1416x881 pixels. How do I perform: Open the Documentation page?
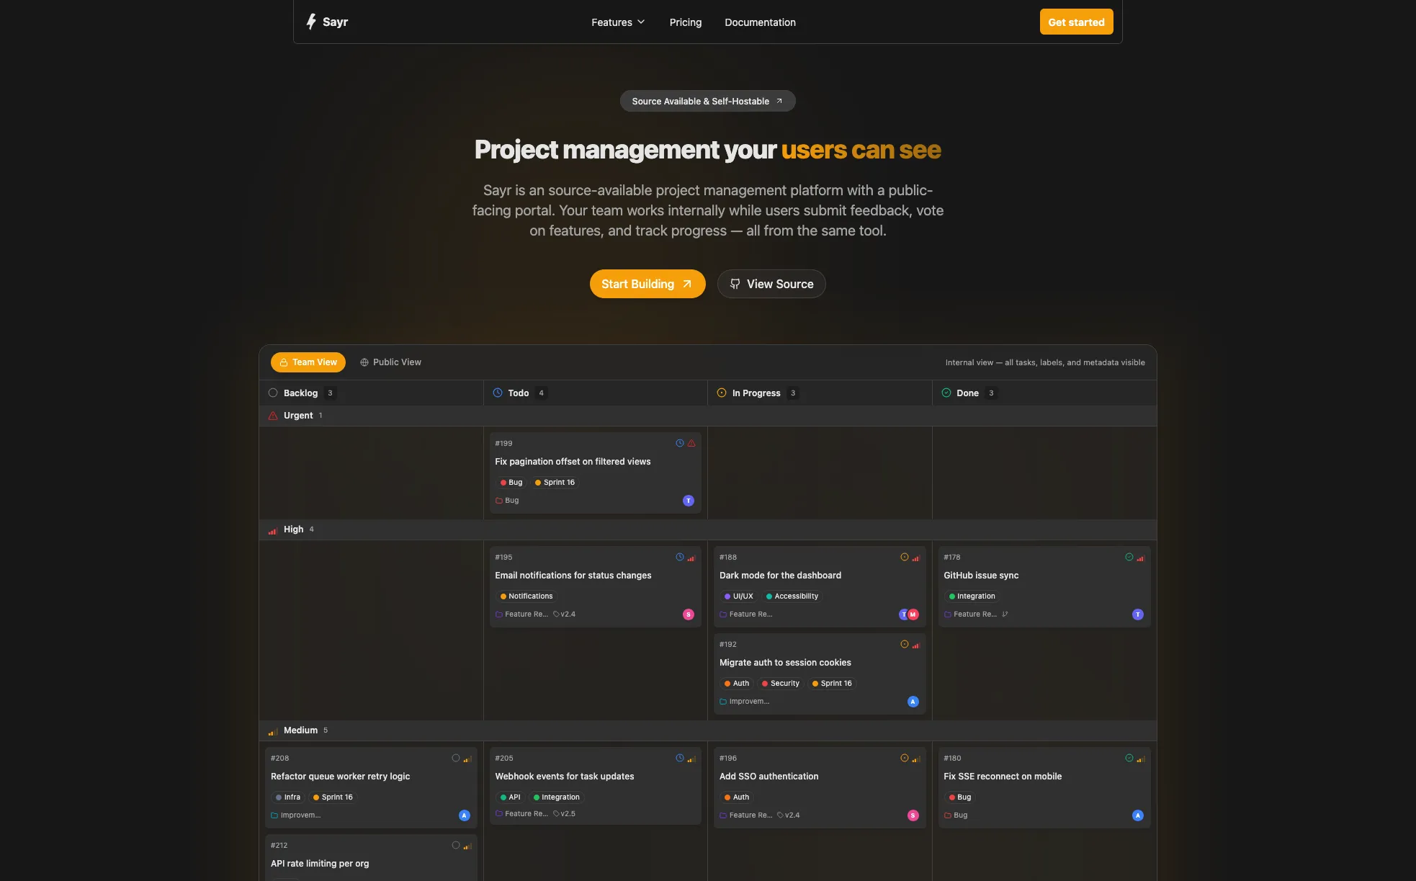(760, 22)
